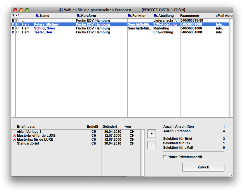Click the persons list vertical scrollbar
The height and width of the screenshot is (192, 244).
point(231,67)
